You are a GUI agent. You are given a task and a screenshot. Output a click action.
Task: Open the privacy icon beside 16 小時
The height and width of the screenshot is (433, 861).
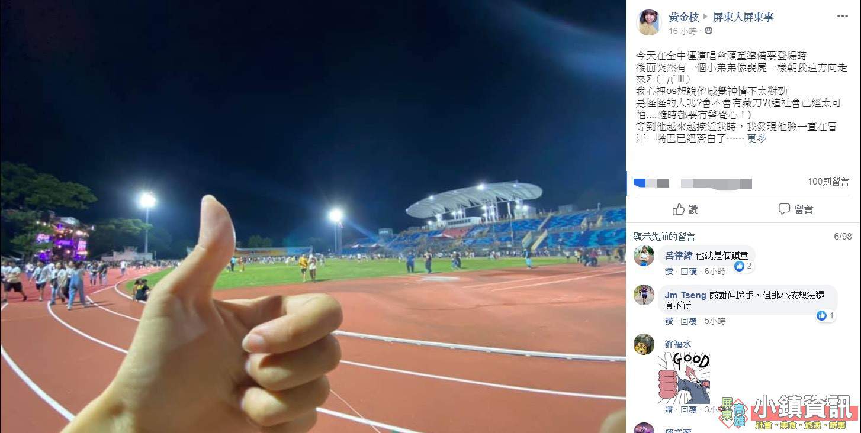click(x=708, y=31)
